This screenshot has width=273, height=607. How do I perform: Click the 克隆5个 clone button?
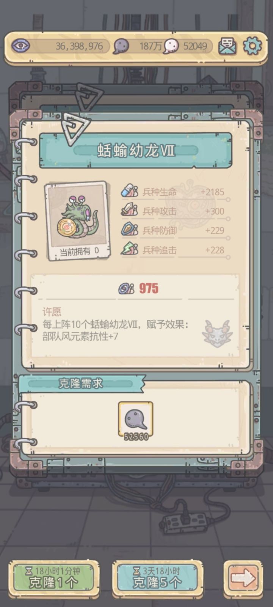pyautogui.click(x=156, y=577)
